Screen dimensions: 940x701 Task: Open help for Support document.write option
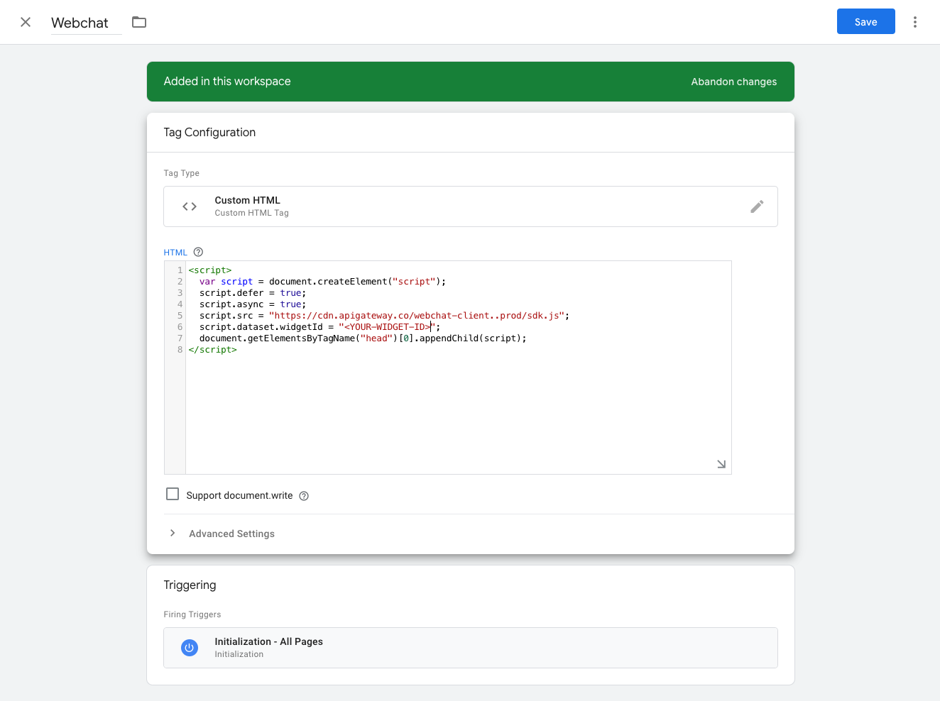tap(303, 495)
